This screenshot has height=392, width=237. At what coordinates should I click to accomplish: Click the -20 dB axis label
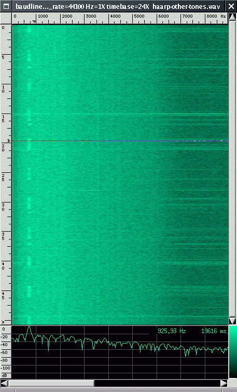pyautogui.click(x=5, y=337)
